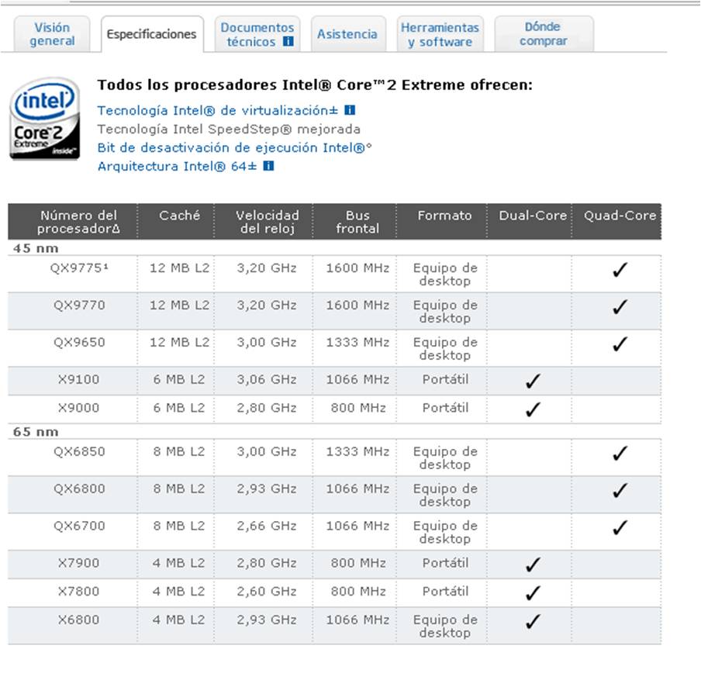701x673 pixels.
Task: Click the Intel Core 2 Extreme logo
Action: point(45,119)
